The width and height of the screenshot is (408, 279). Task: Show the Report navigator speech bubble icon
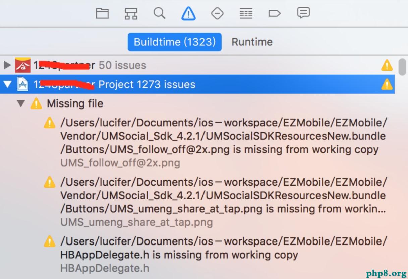coord(303,13)
